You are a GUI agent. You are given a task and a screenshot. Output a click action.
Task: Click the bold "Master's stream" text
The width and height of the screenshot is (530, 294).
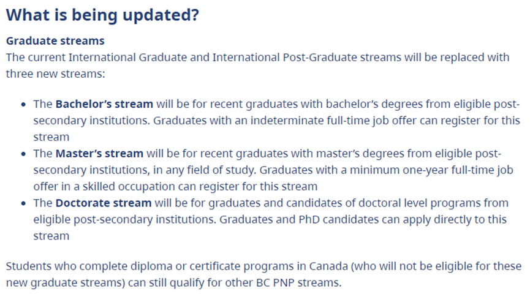click(x=99, y=153)
